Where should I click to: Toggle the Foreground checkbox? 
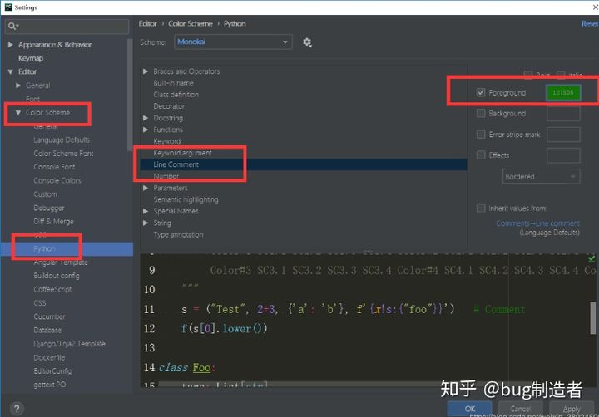pyautogui.click(x=481, y=92)
